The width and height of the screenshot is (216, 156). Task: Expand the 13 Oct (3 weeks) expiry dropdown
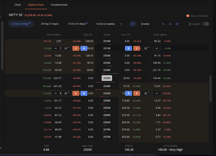coord(109,24)
